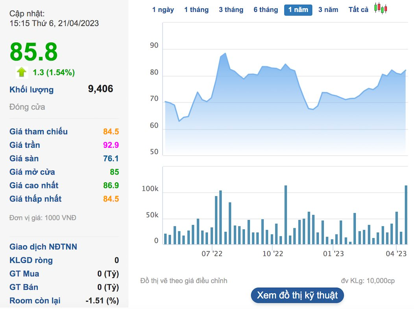Click the highest price value 86.9

[111, 185]
